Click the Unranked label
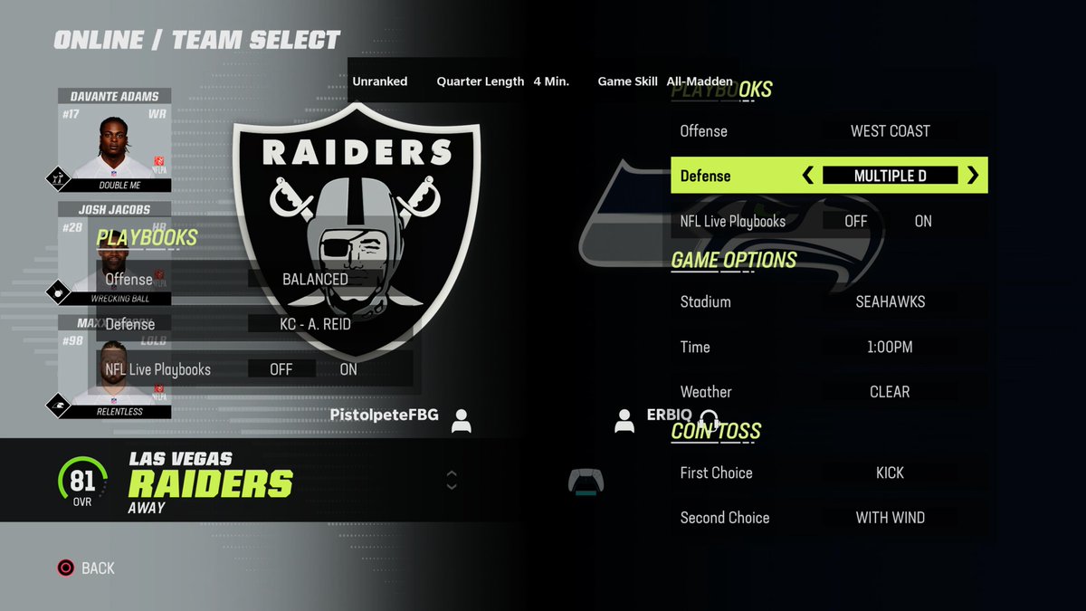The width and height of the screenshot is (1086, 611). point(380,81)
